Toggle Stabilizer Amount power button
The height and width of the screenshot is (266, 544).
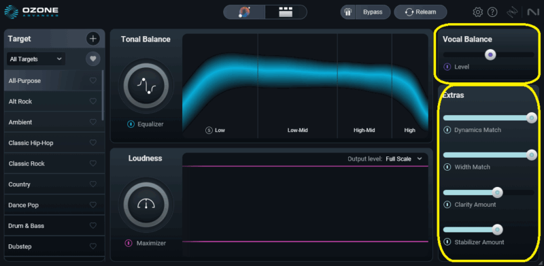[447, 242]
